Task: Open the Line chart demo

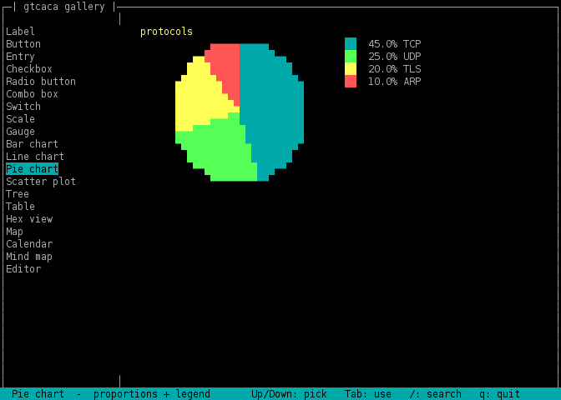Action: [35, 157]
